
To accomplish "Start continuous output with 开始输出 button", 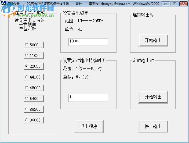I will click(153, 41).
